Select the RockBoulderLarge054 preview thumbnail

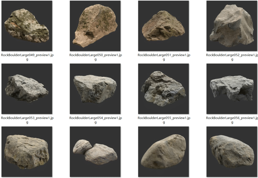click(x=95, y=89)
